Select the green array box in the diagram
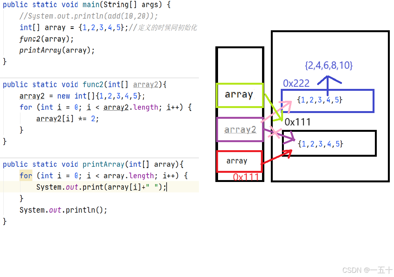 240,95
